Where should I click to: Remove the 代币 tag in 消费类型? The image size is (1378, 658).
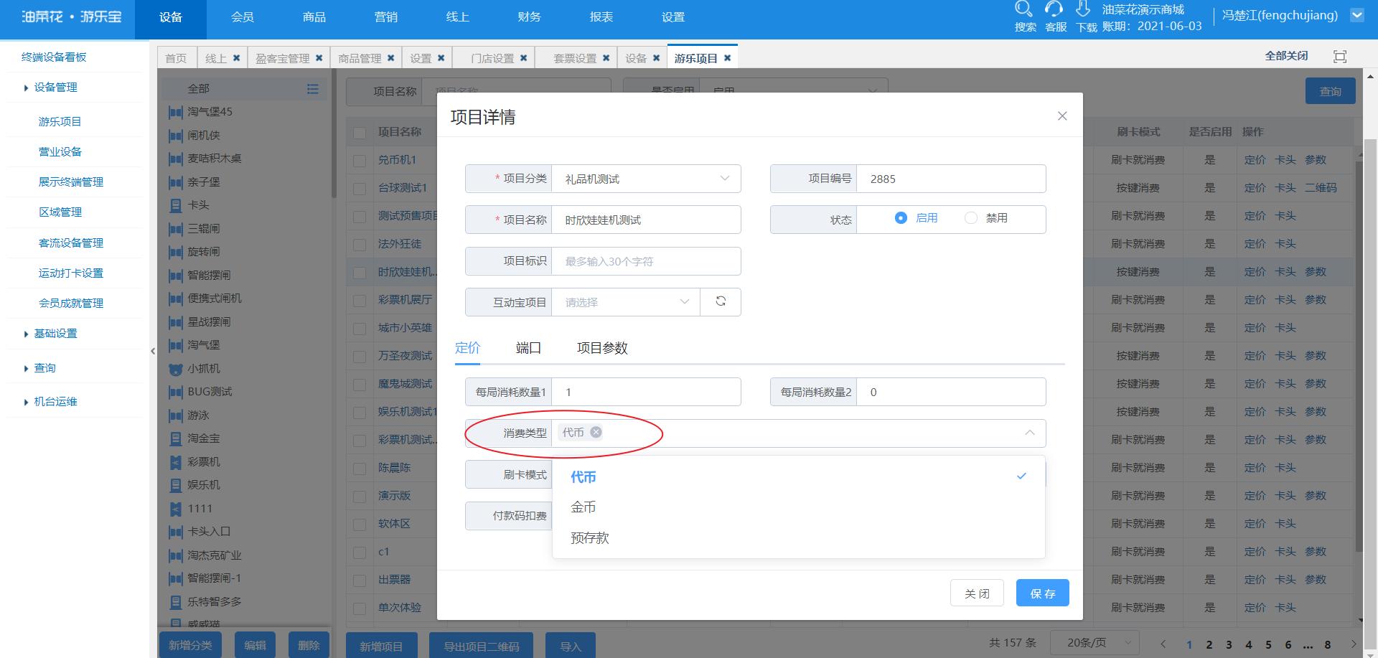point(596,432)
